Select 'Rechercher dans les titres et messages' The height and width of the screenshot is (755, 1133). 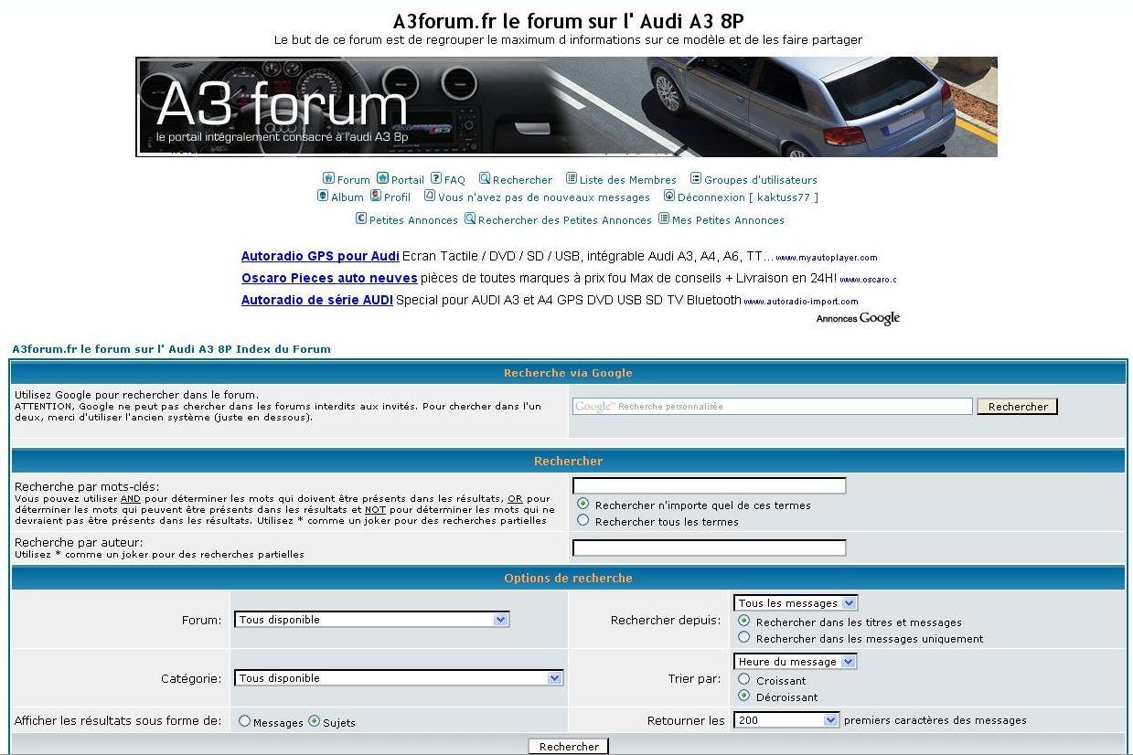pyautogui.click(x=744, y=621)
